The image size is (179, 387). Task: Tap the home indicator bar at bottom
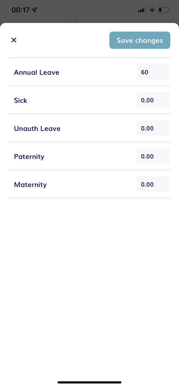(x=89, y=382)
